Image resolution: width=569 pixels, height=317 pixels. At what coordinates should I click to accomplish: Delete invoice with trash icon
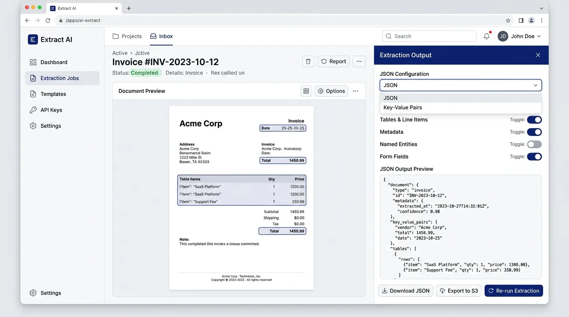308,62
